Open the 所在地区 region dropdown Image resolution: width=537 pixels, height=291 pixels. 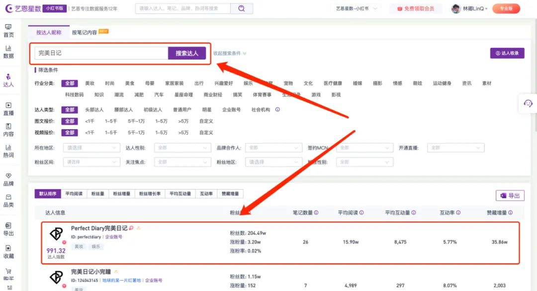click(x=91, y=147)
